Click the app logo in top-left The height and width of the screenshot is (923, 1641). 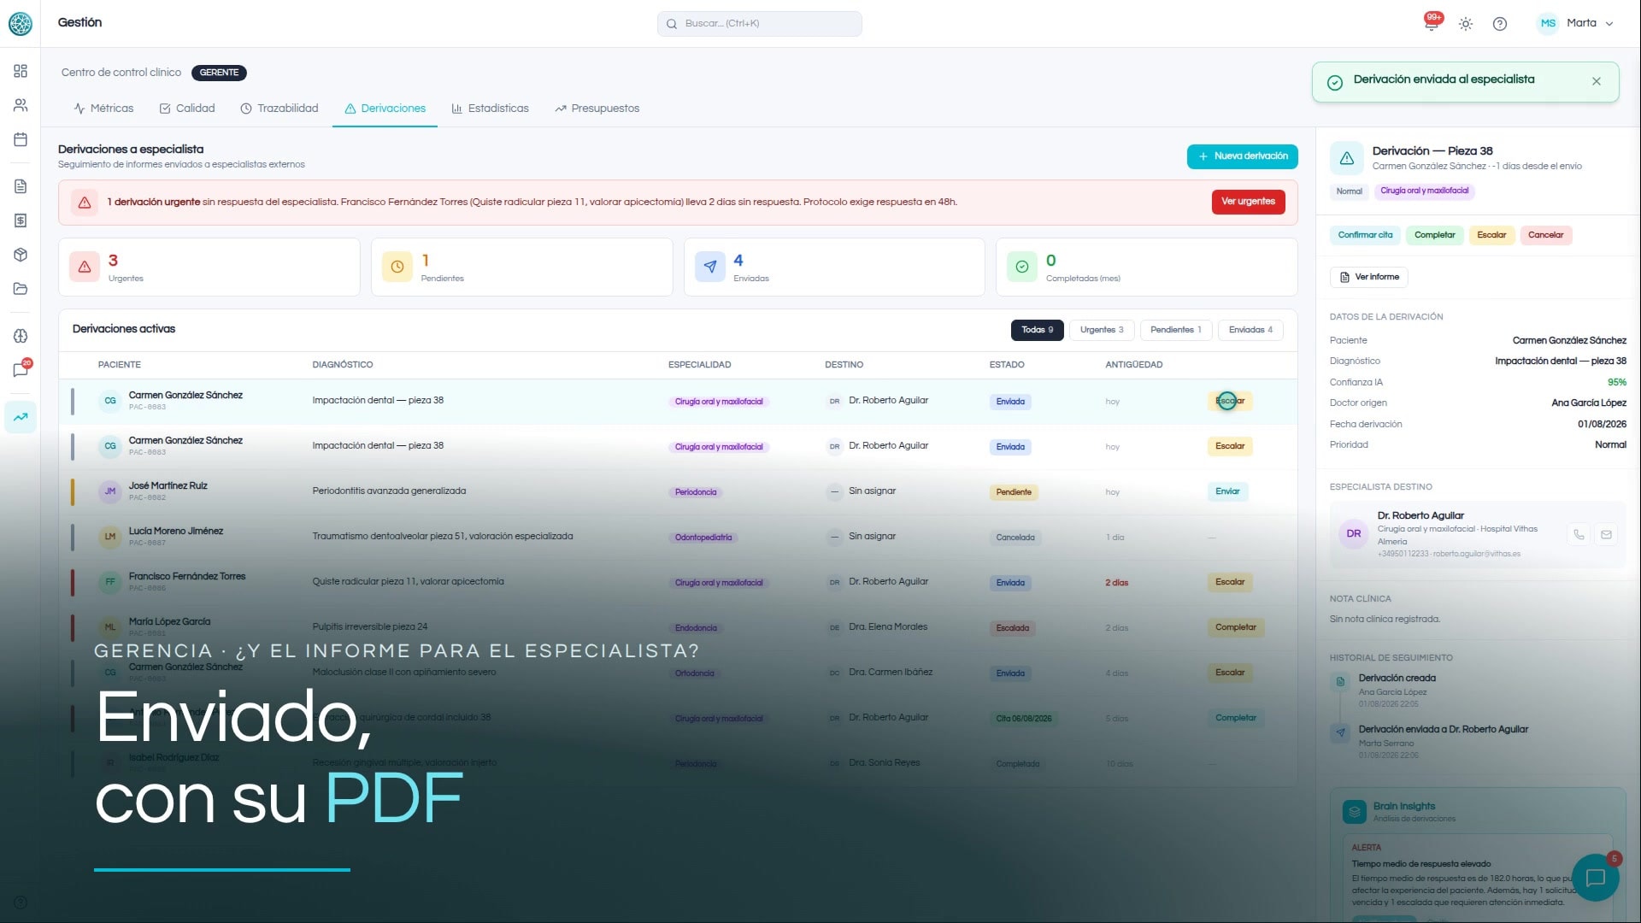click(x=21, y=24)
